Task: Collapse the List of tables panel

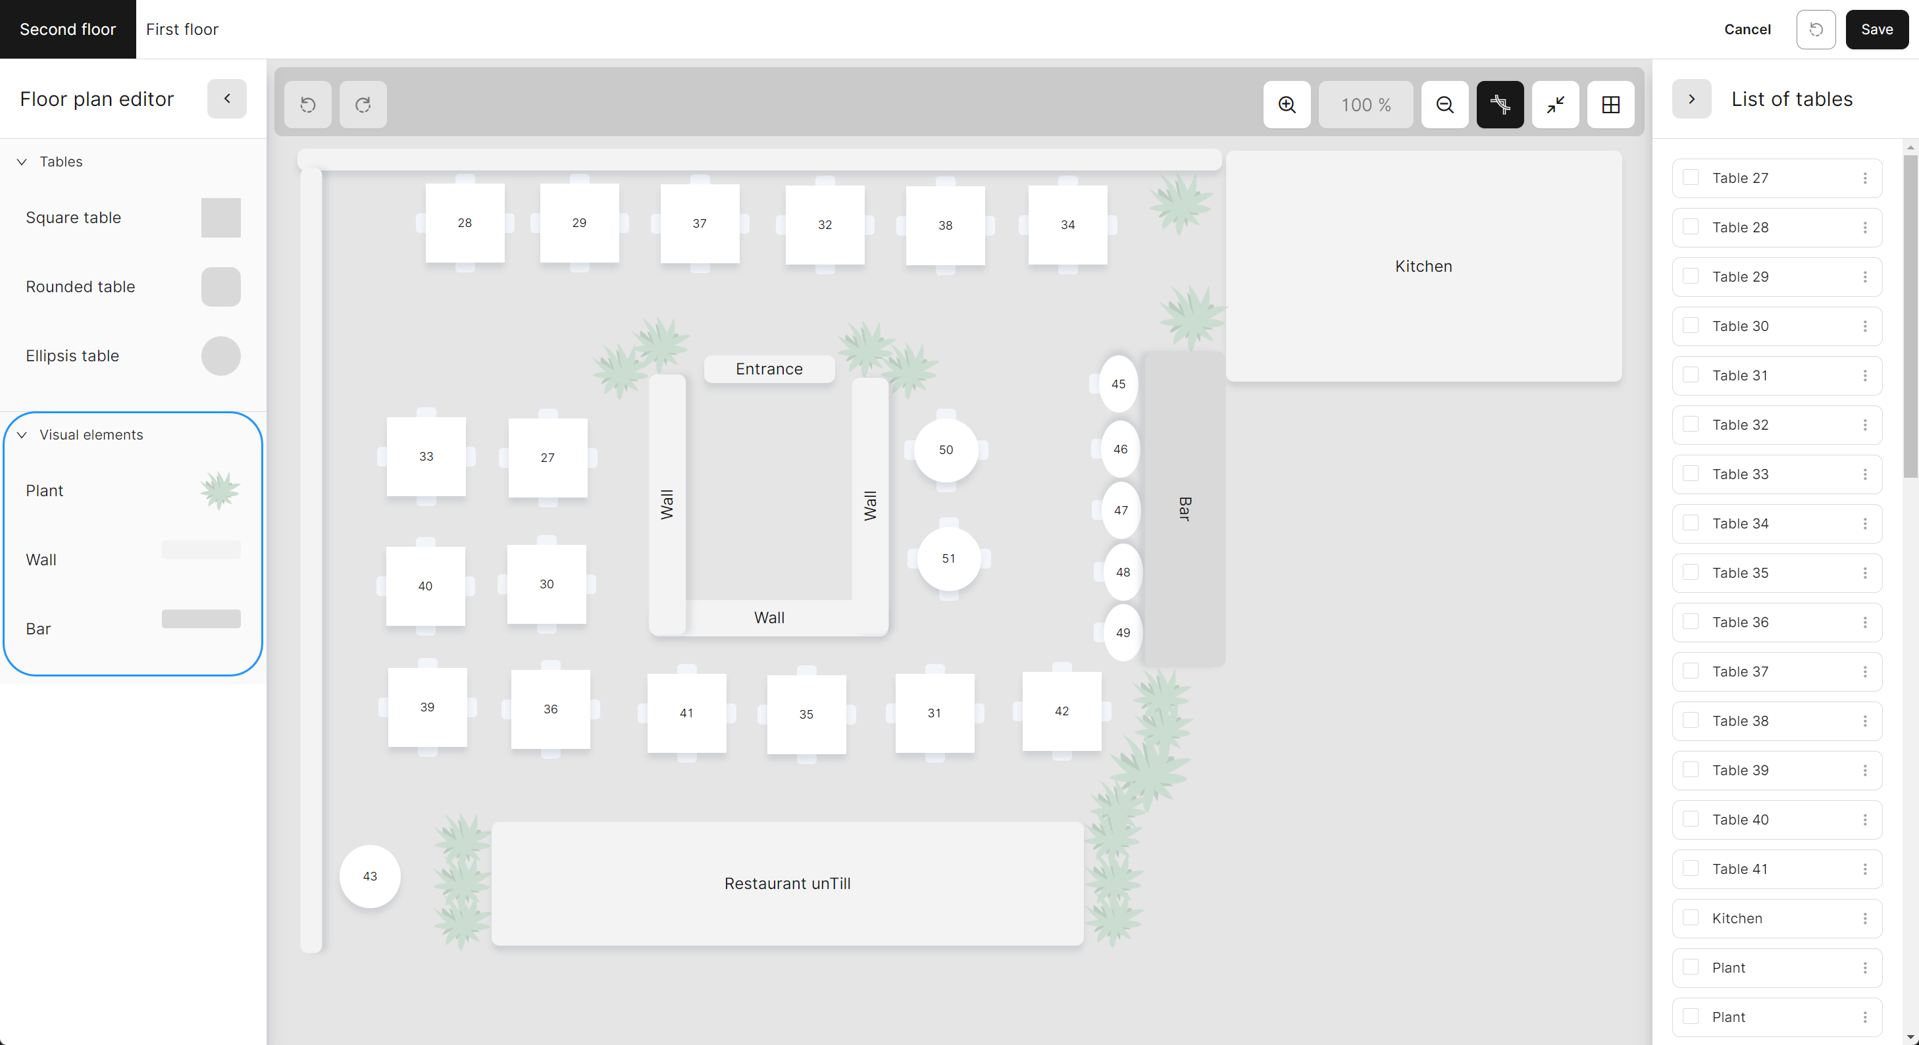Action: coord(1691,99)
